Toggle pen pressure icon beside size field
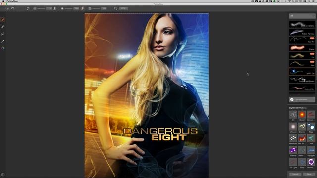The width and height of the screenshot is (317, 178). [x=55, y=8]
